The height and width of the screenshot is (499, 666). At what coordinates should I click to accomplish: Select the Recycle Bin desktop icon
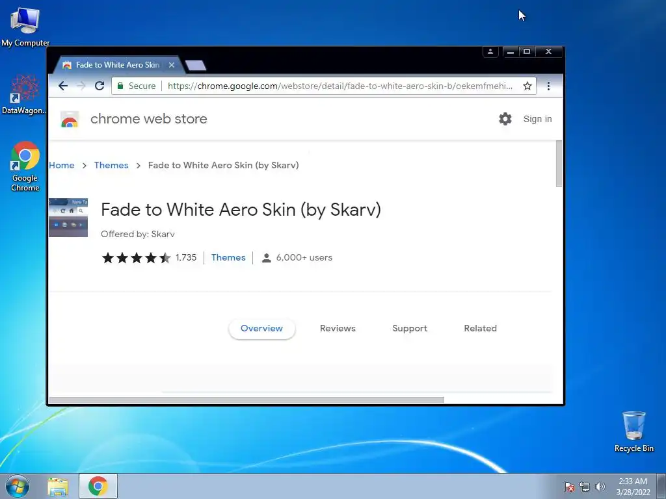point(633,431)
